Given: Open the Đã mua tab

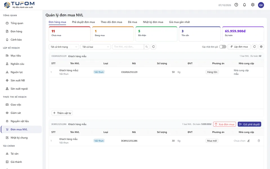Looking at the screenshot, I should [132, 22].
